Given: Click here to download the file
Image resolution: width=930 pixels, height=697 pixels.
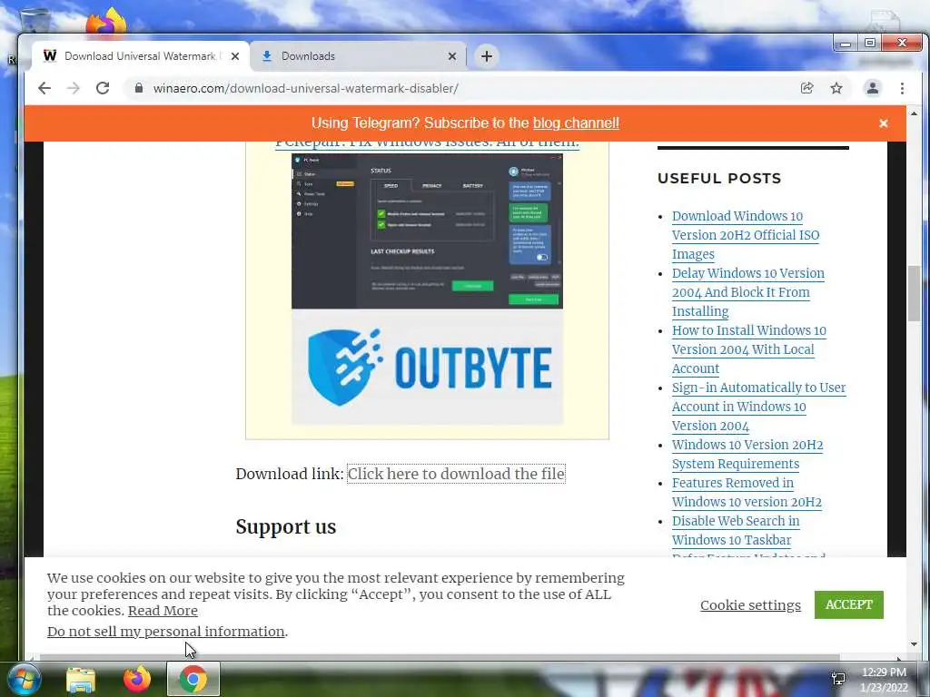Looking at the screenshot, I should (x=456, y=474).
